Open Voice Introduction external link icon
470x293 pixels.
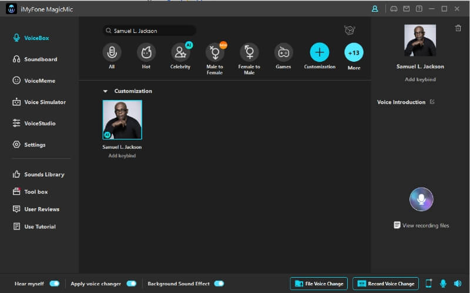pyautogui.click(x=432, y=102)
